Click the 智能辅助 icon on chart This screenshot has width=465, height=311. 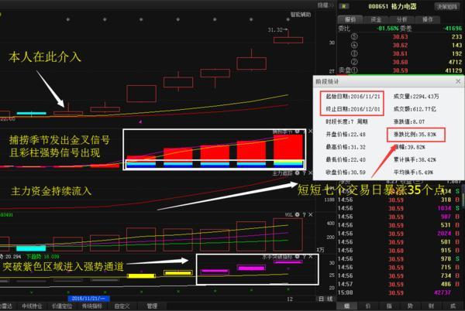303,13
